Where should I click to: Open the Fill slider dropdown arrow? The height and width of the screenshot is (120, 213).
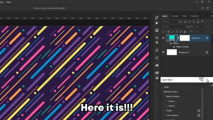(202, 32)
